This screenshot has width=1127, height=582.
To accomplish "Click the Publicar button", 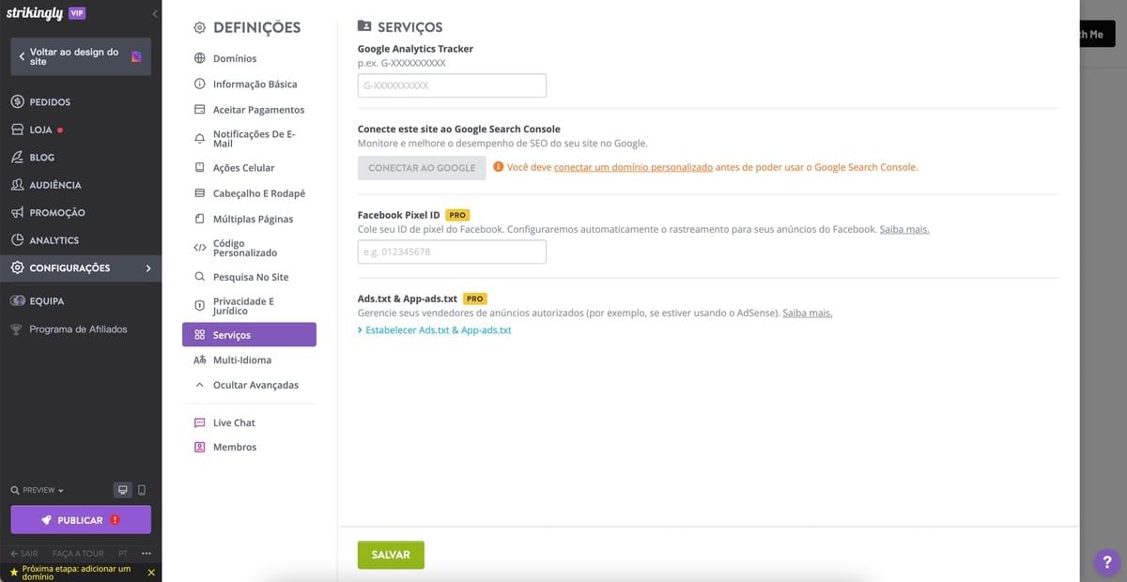I will [81, 520].
